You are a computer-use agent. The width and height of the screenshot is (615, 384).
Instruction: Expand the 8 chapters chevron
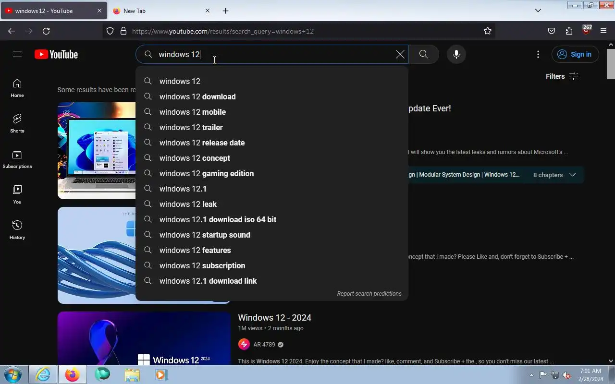click(x=572, y=175)
